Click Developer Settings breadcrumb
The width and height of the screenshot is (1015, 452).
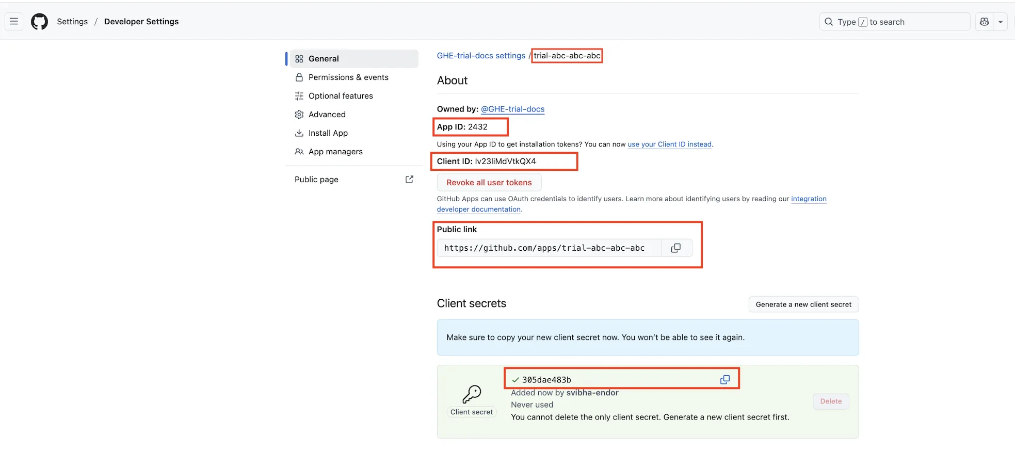tap(141, 22)
